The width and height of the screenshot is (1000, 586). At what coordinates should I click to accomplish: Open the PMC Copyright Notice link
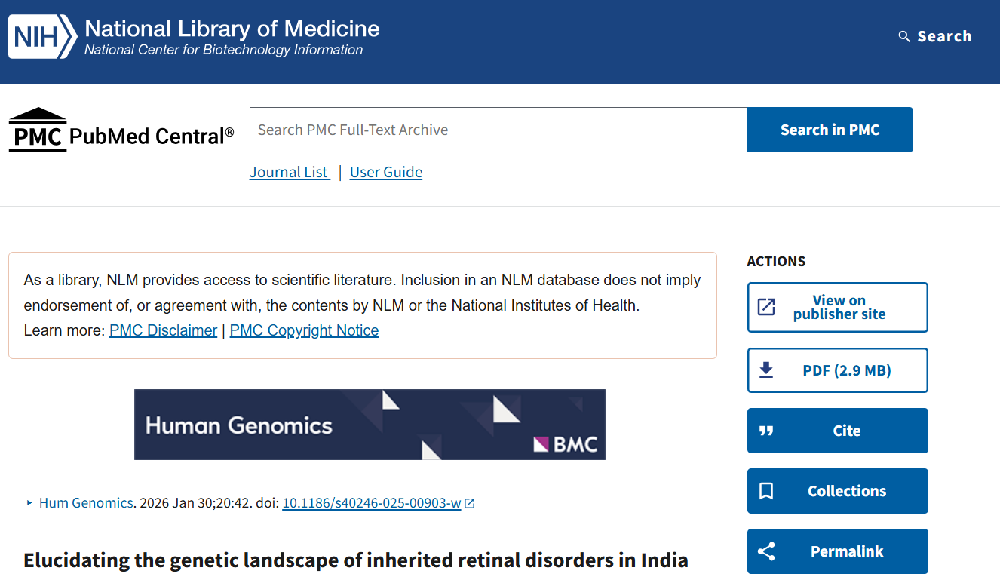(x=304, y=330)
